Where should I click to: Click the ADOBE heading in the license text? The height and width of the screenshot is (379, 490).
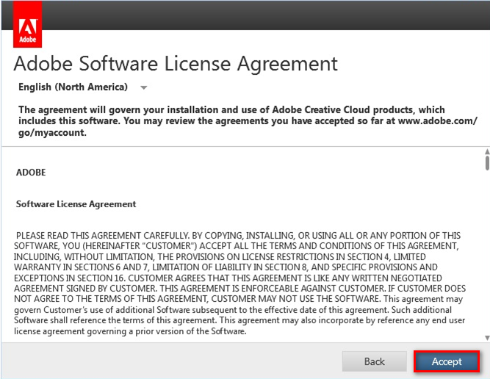tap(30, 173)
